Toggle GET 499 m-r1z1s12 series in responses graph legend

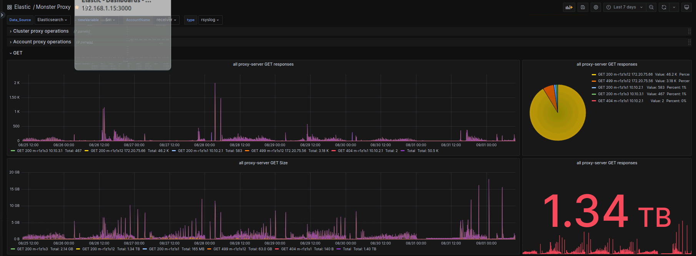(279, 151)
